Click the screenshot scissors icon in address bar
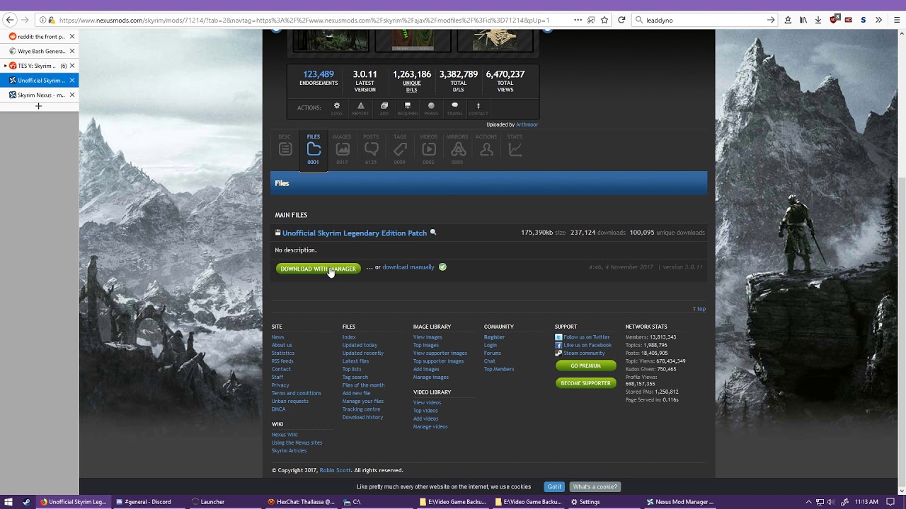Image resolution: width=906 pixels, height=509 pixels. pyautogui.click(x=592, y=20)
